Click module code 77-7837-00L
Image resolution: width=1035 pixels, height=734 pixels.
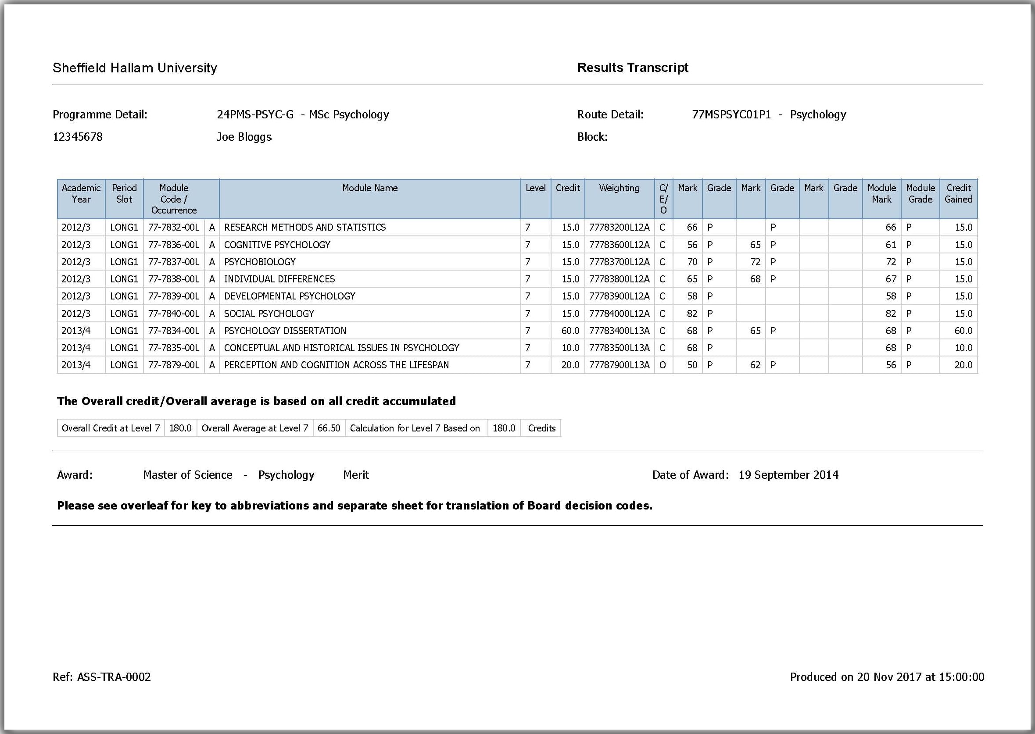pyautogui.click(x=174, y=262)
